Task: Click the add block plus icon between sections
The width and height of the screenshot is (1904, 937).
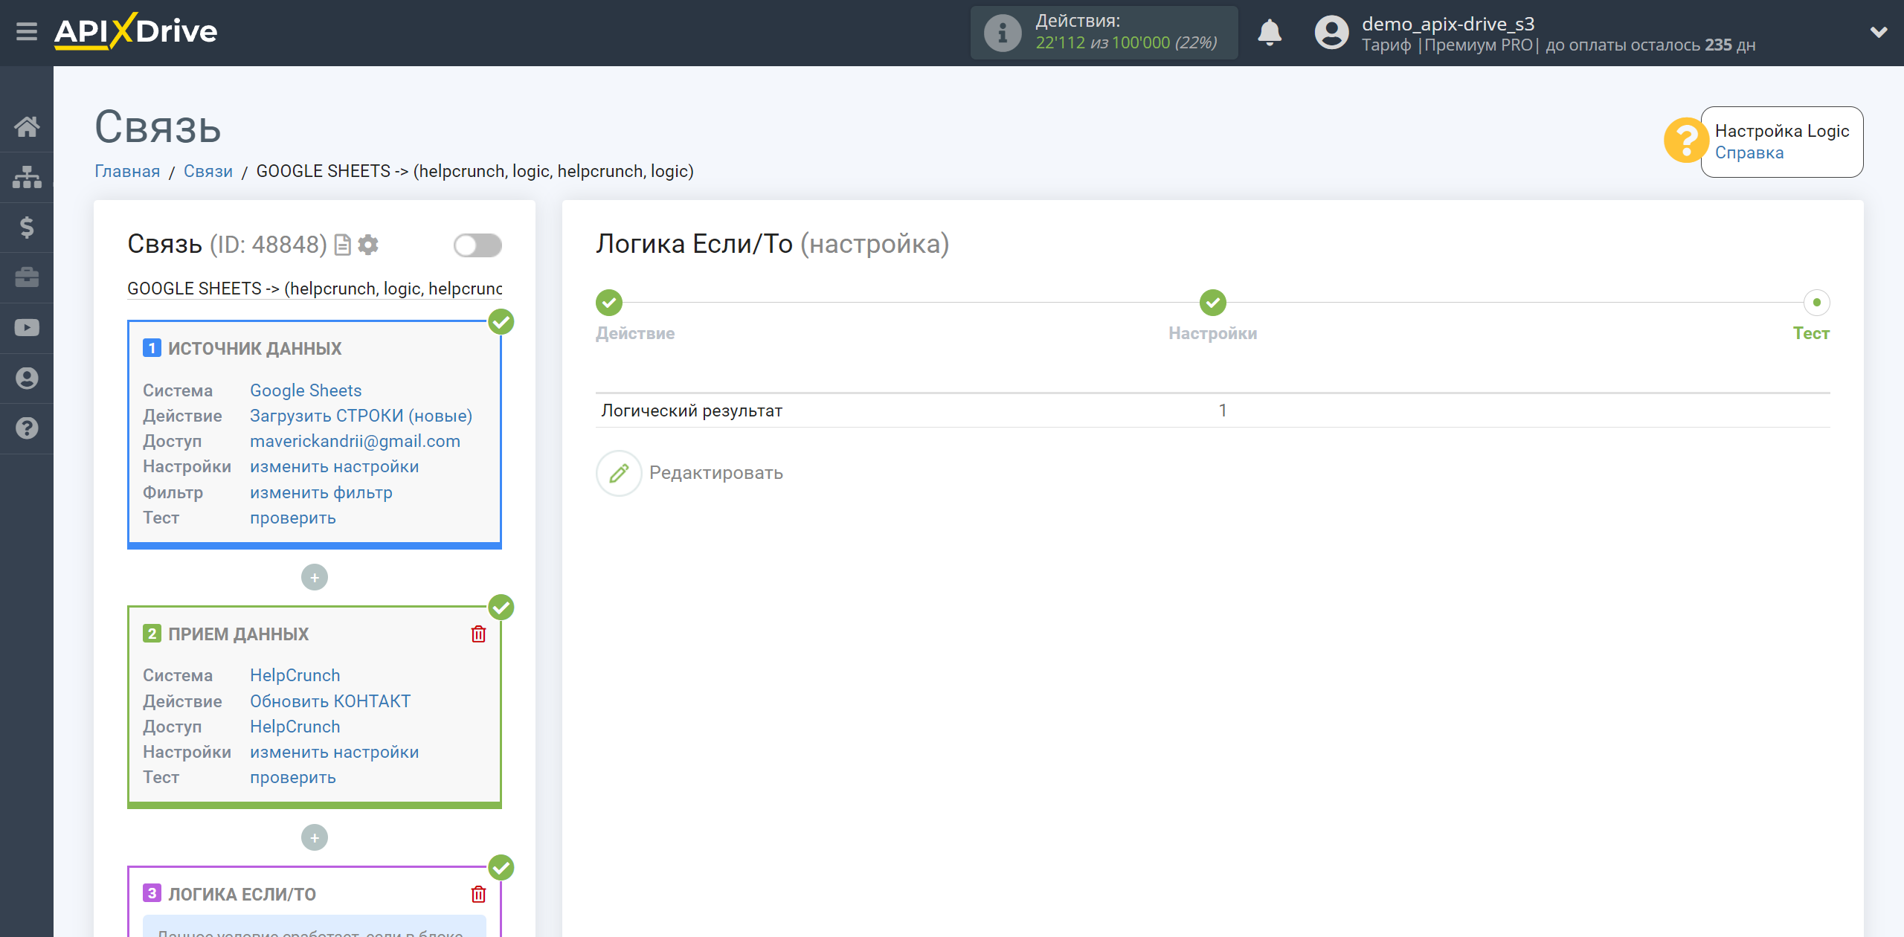Action: tap(315, 576)
